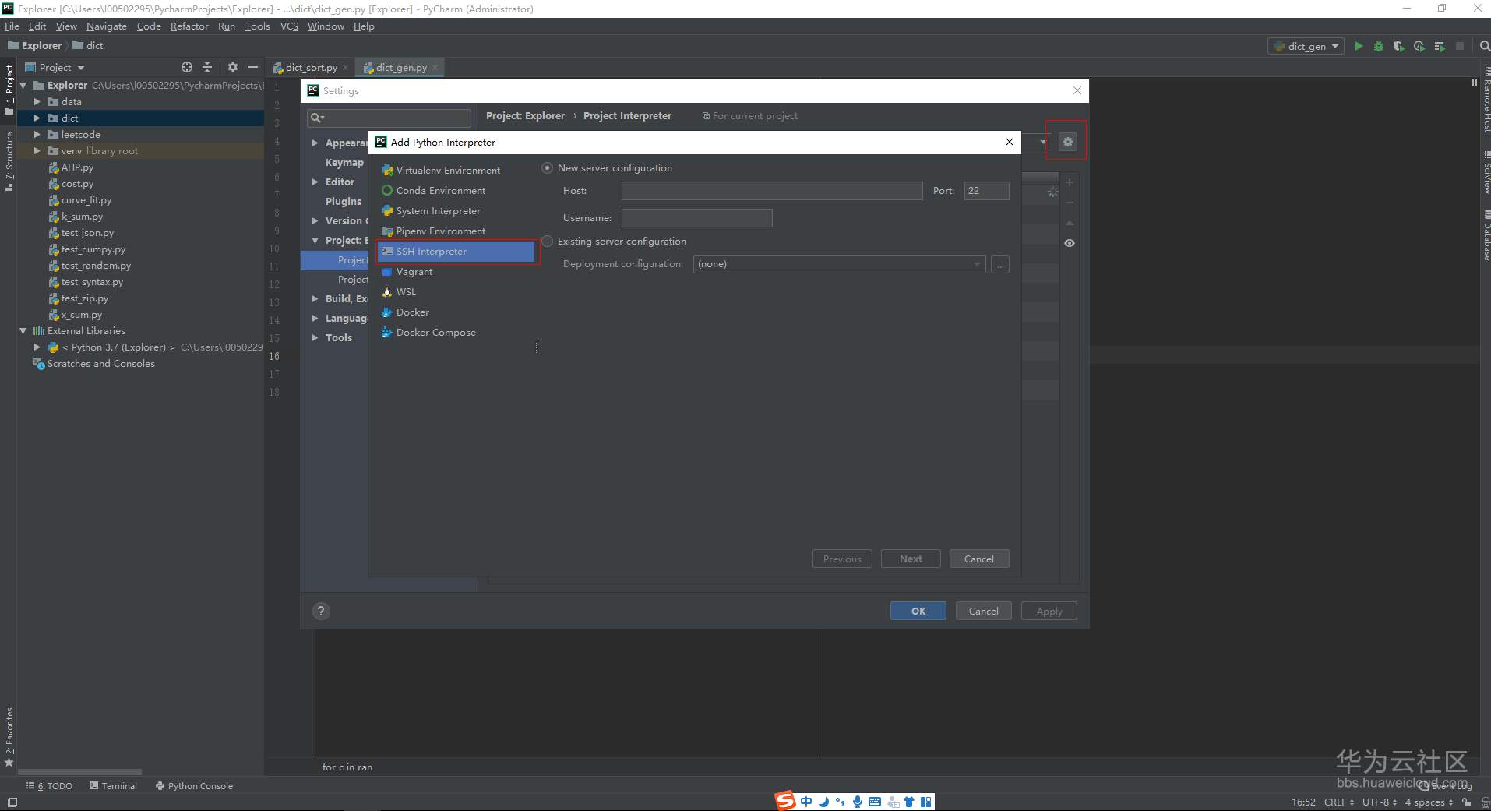Click the IME microphone icon
1491x811 pixels.
click(x=857, y=802)
